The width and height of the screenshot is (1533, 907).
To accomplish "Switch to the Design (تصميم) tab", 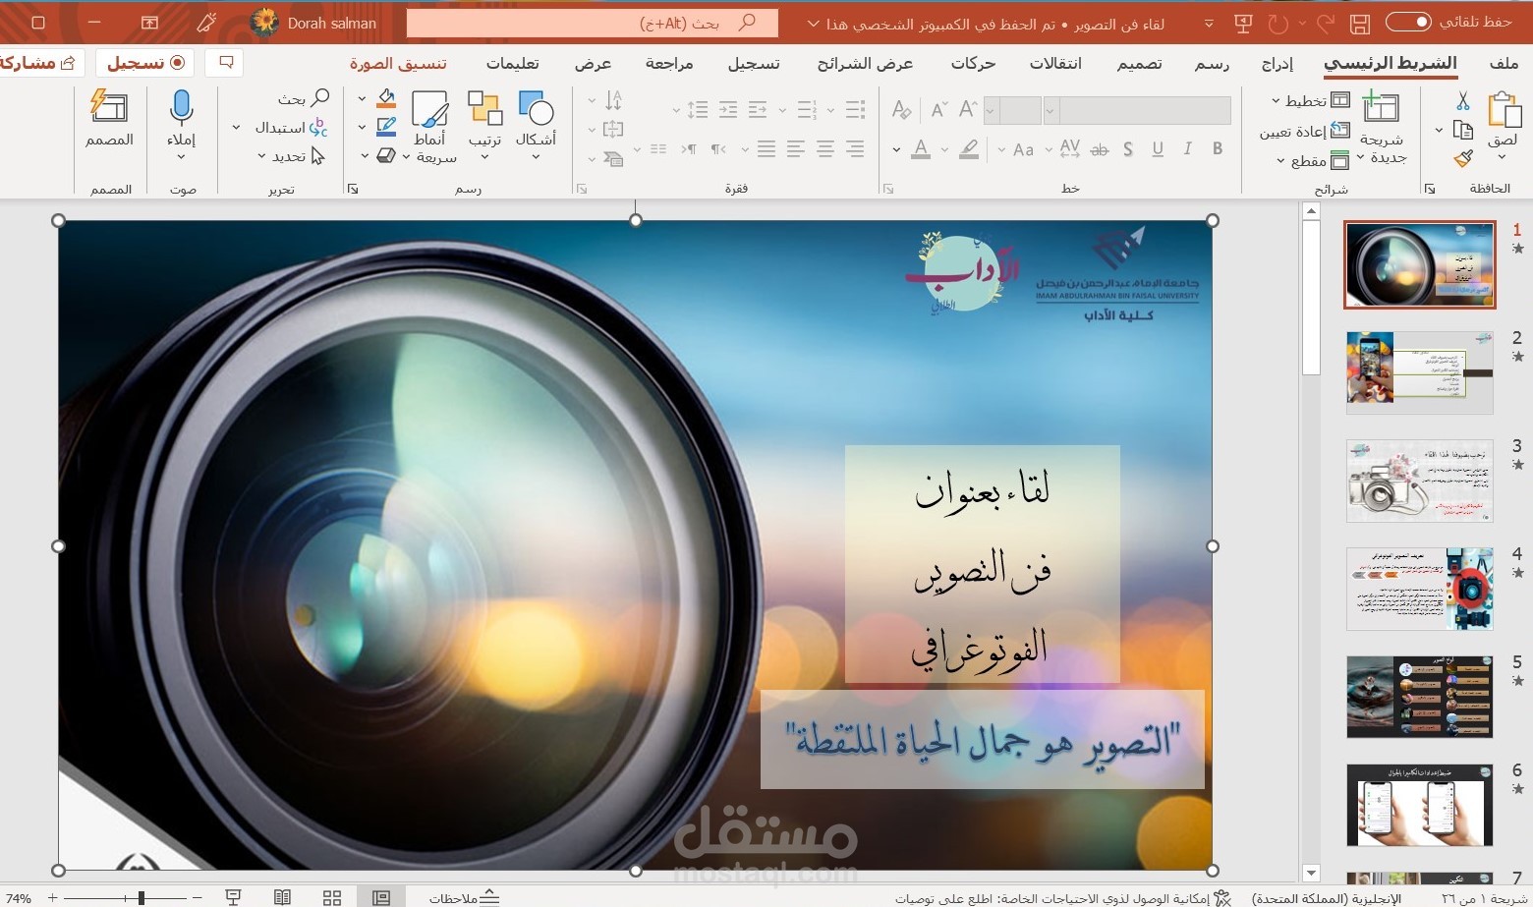I will click(1139, 63).
